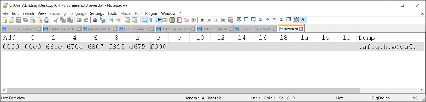Click the macro Playback icon
This screenshot has width=426, height=102.
(216, 20)
